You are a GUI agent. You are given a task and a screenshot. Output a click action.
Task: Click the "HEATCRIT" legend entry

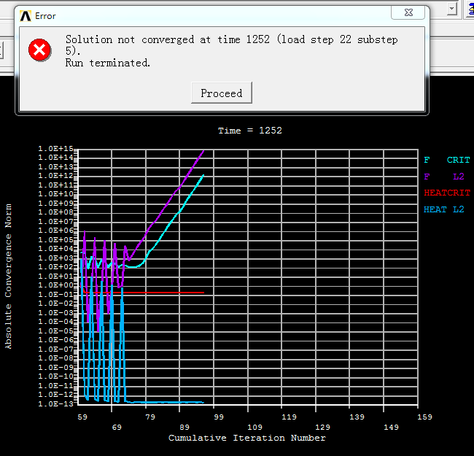[x=447, y=193]
